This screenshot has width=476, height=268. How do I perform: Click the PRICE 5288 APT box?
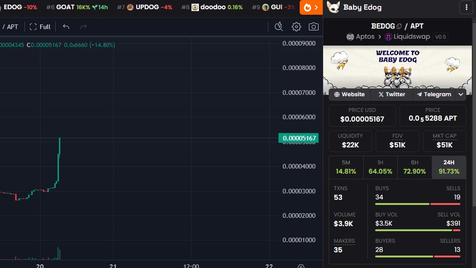tap(433, 116)
